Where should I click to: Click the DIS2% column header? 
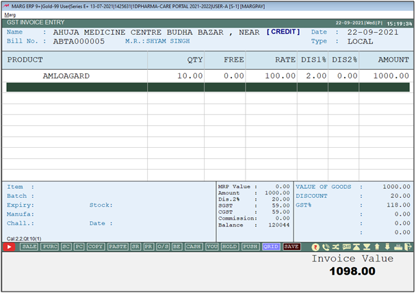(344, 60)
